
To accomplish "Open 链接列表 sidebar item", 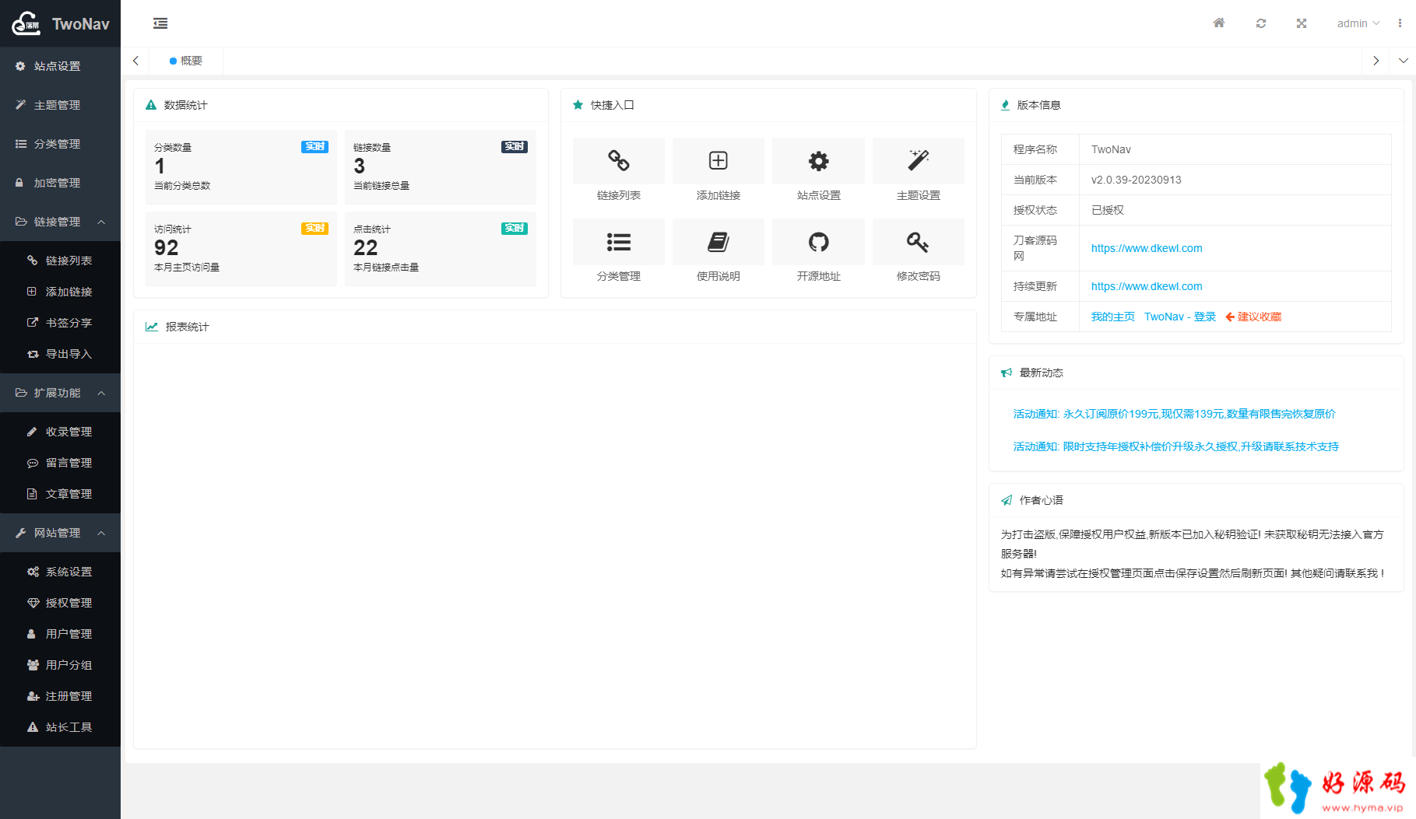I will click(60, 261).
